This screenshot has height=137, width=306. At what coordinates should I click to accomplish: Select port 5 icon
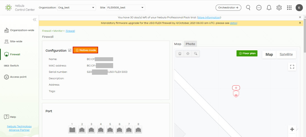click(x=110, y=129)
